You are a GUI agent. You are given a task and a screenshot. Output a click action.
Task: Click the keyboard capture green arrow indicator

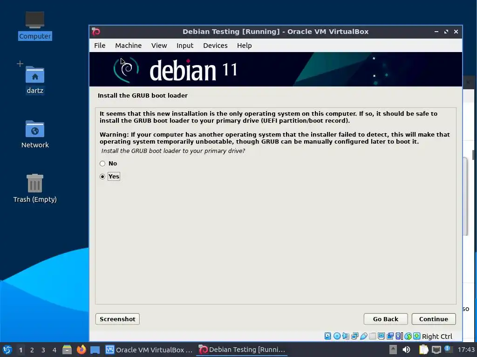[417, 336]
